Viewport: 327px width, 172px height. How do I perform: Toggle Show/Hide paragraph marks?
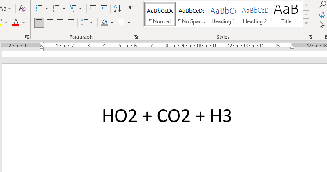coord(131,8)
